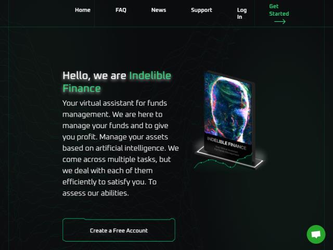
Task: Click the INDELIBLE FINANCE label on the display
Action: (x=226, y=143)
